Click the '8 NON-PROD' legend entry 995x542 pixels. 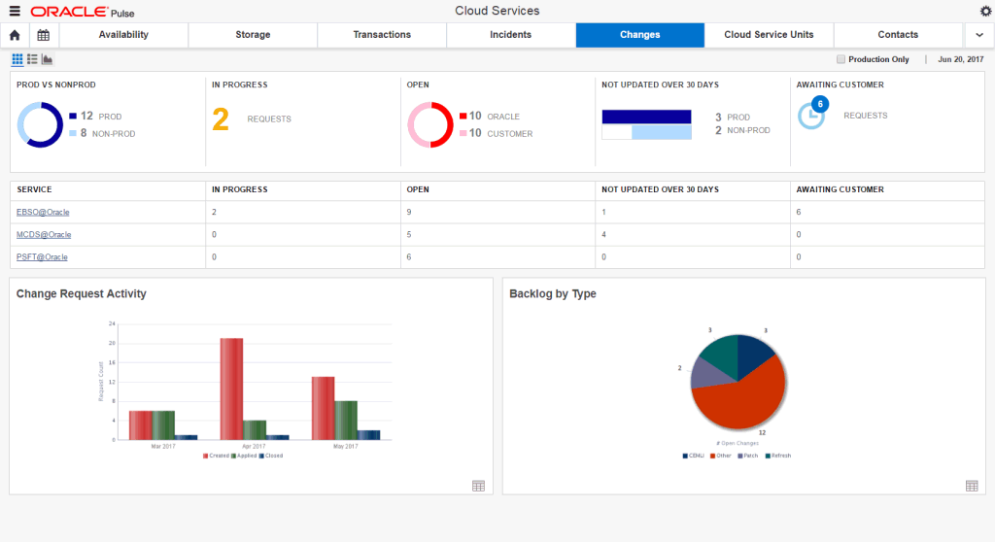click(x=102, y=133)
